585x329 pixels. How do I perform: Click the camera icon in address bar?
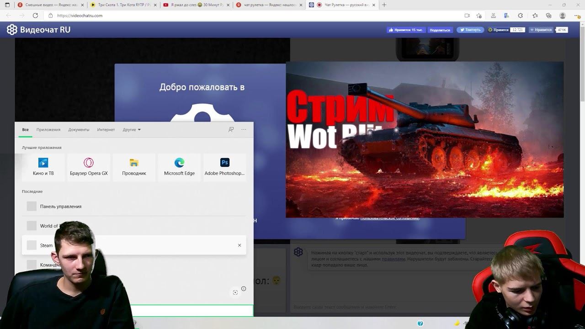point(467,16)
